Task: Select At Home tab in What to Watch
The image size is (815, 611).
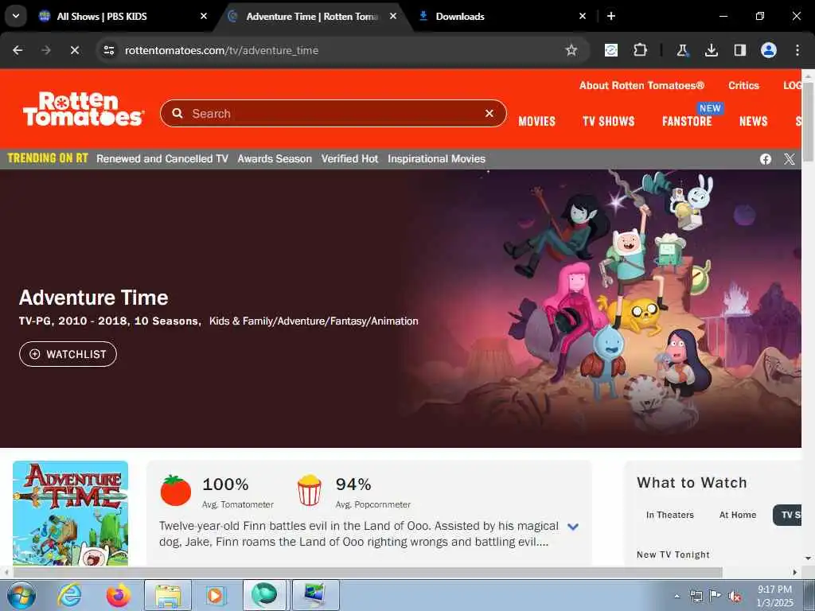Action: point(738,515)
